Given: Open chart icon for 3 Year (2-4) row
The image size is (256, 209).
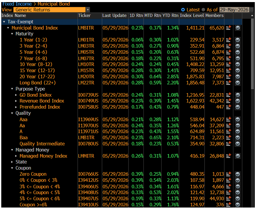Looking at the screenshot, I should [x=238, y=46].
